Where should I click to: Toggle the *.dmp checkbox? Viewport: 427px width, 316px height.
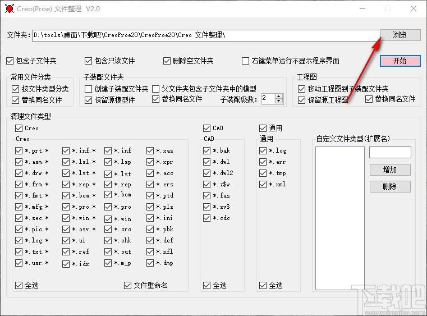[x=150, y=263]
